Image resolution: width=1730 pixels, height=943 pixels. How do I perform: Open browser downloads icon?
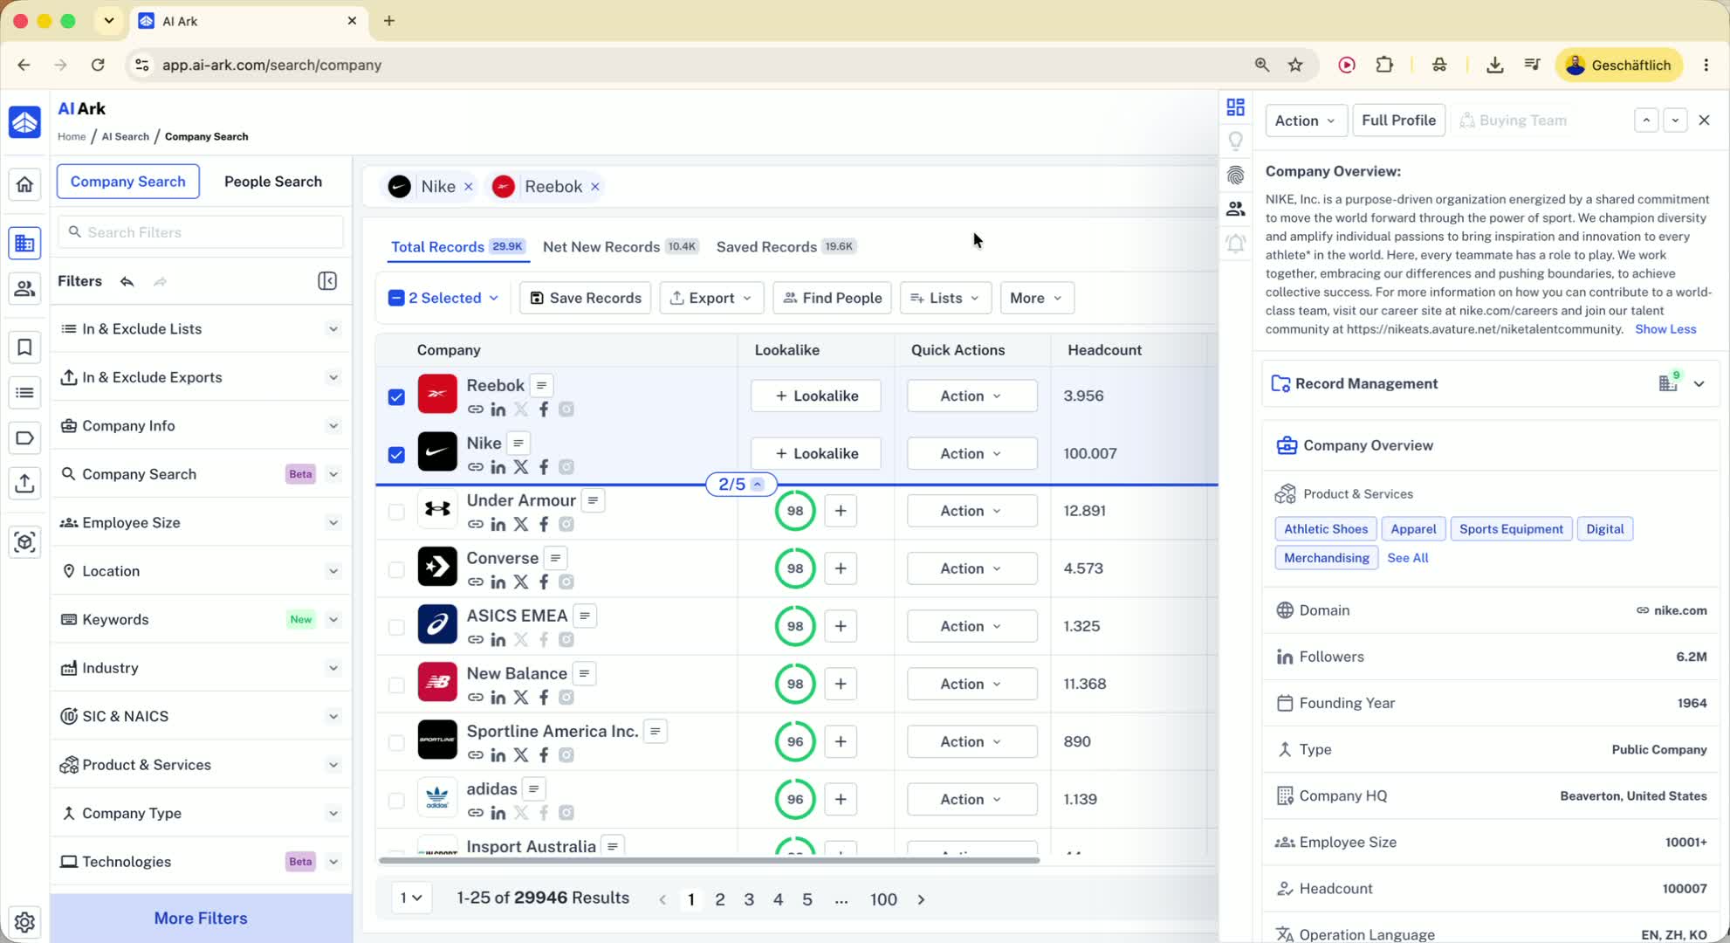[x=1494, y=65]
